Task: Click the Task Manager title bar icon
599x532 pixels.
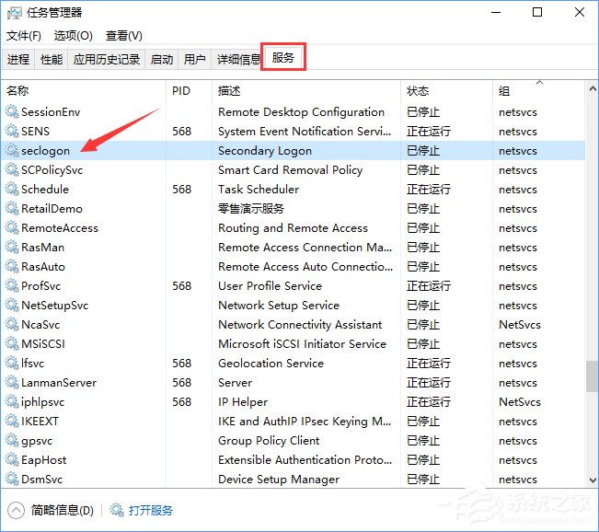Action: pyautogui.click(x=15, y=13)
